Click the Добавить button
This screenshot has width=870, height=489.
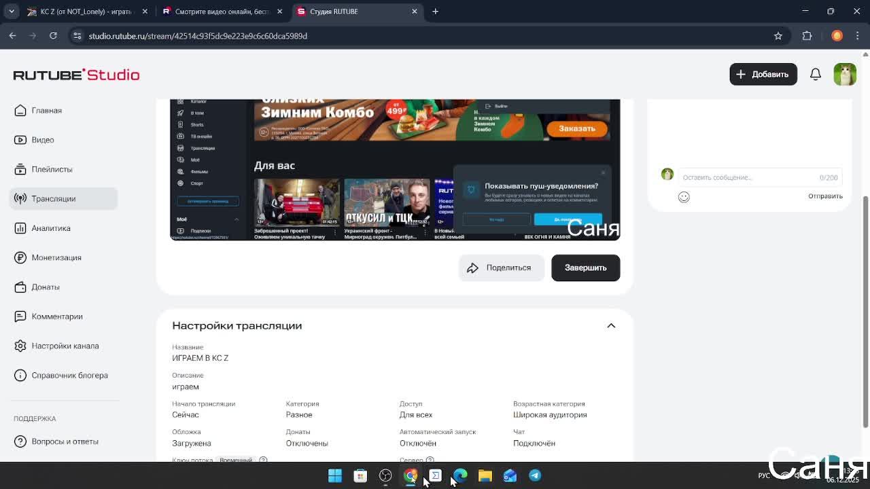[763, 74]
